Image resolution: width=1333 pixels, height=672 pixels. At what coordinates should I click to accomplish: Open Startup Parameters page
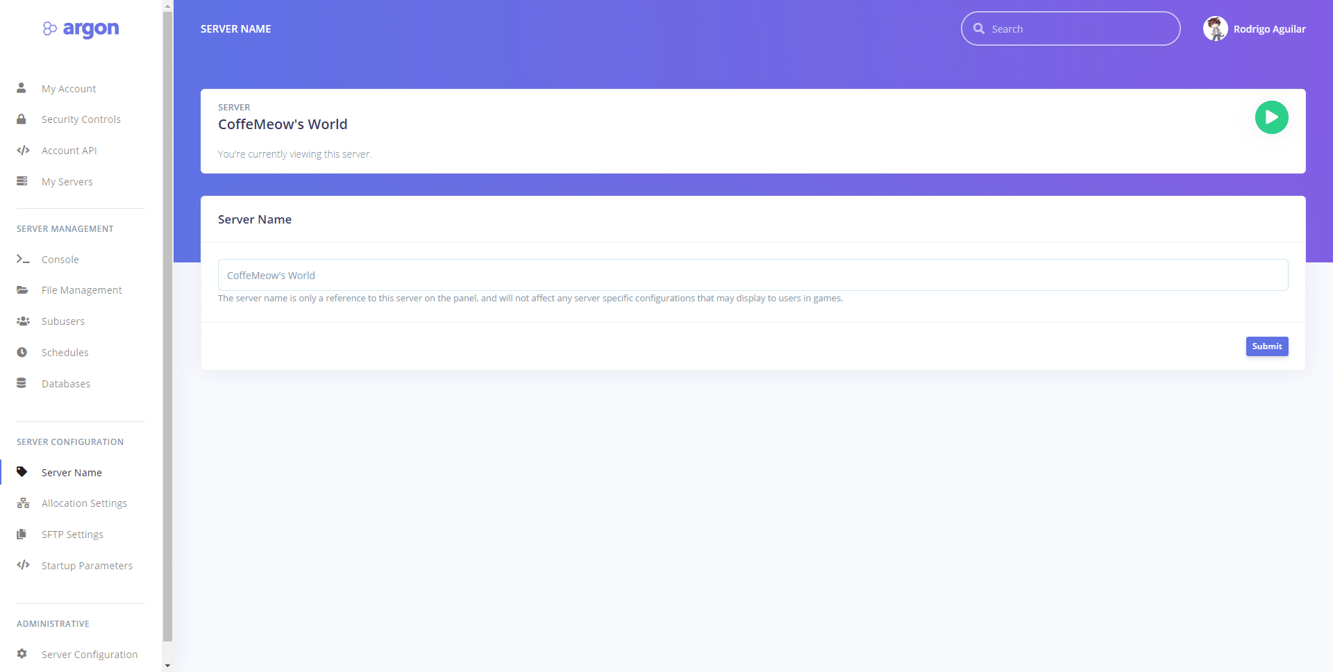tap(87, 566)
